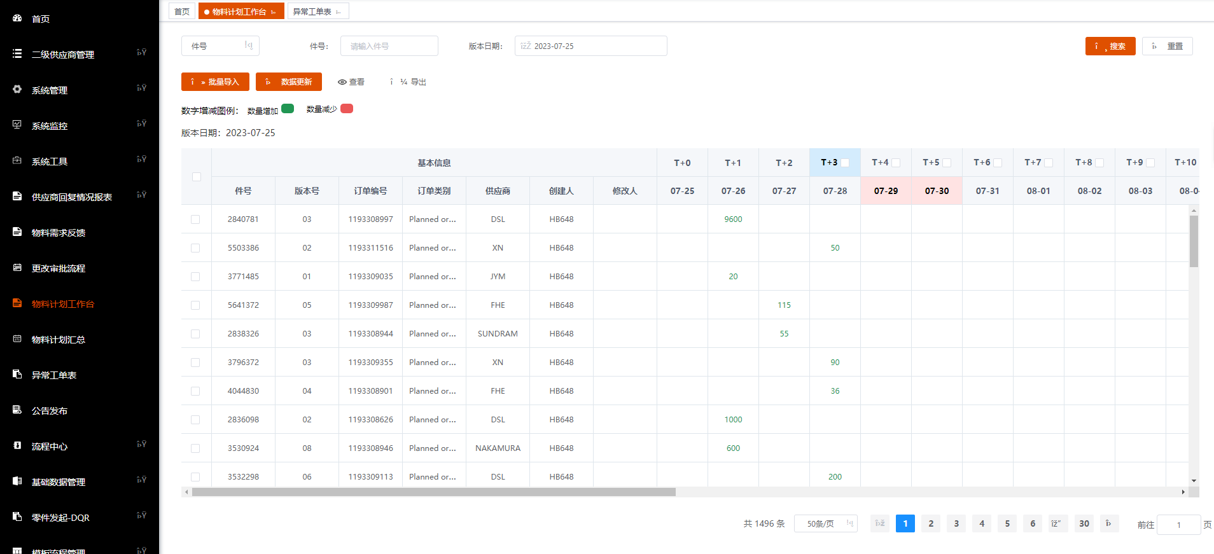Viewport: 1214px width, 554px height.
Task: Click the 供应商回复情况报表 document icon
Action: (17, 197)
